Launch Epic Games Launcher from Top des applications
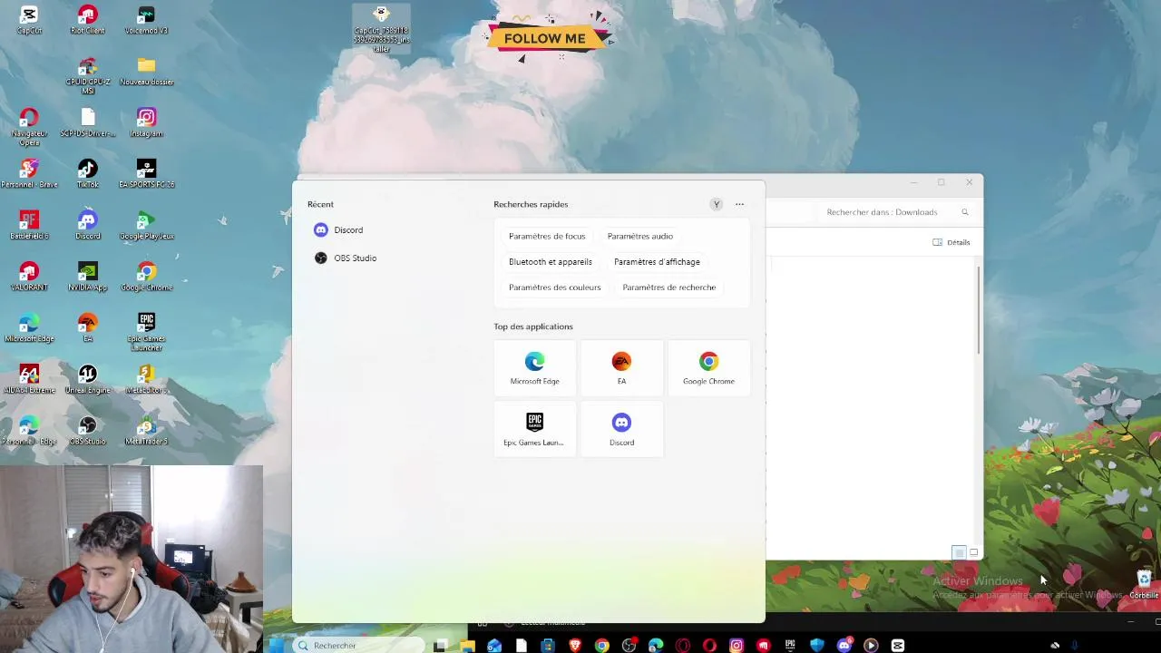The image size is (1161, 653). [534, 429]
